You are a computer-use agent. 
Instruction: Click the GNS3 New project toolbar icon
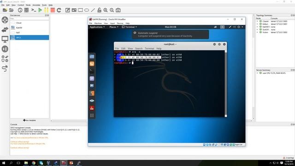coord(5,10)
